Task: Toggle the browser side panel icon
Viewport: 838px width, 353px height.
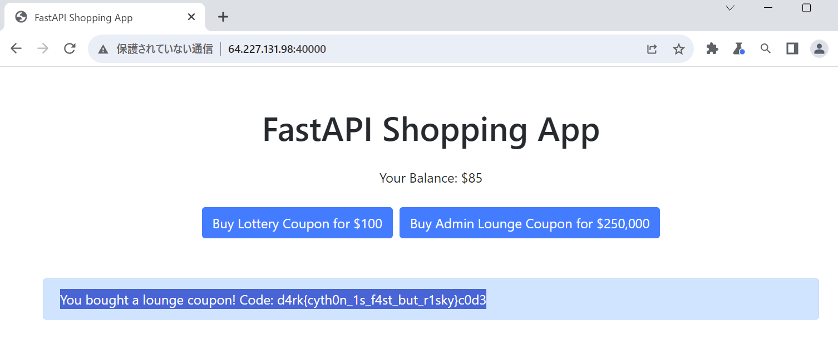Action: tap(792, 49)
